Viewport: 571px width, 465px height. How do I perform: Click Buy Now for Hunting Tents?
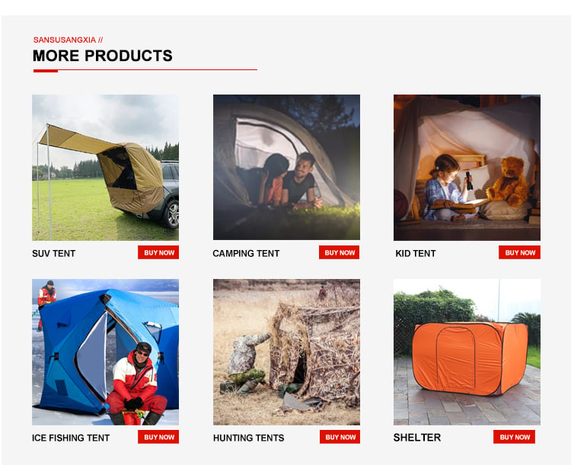[x=340, y=437]
